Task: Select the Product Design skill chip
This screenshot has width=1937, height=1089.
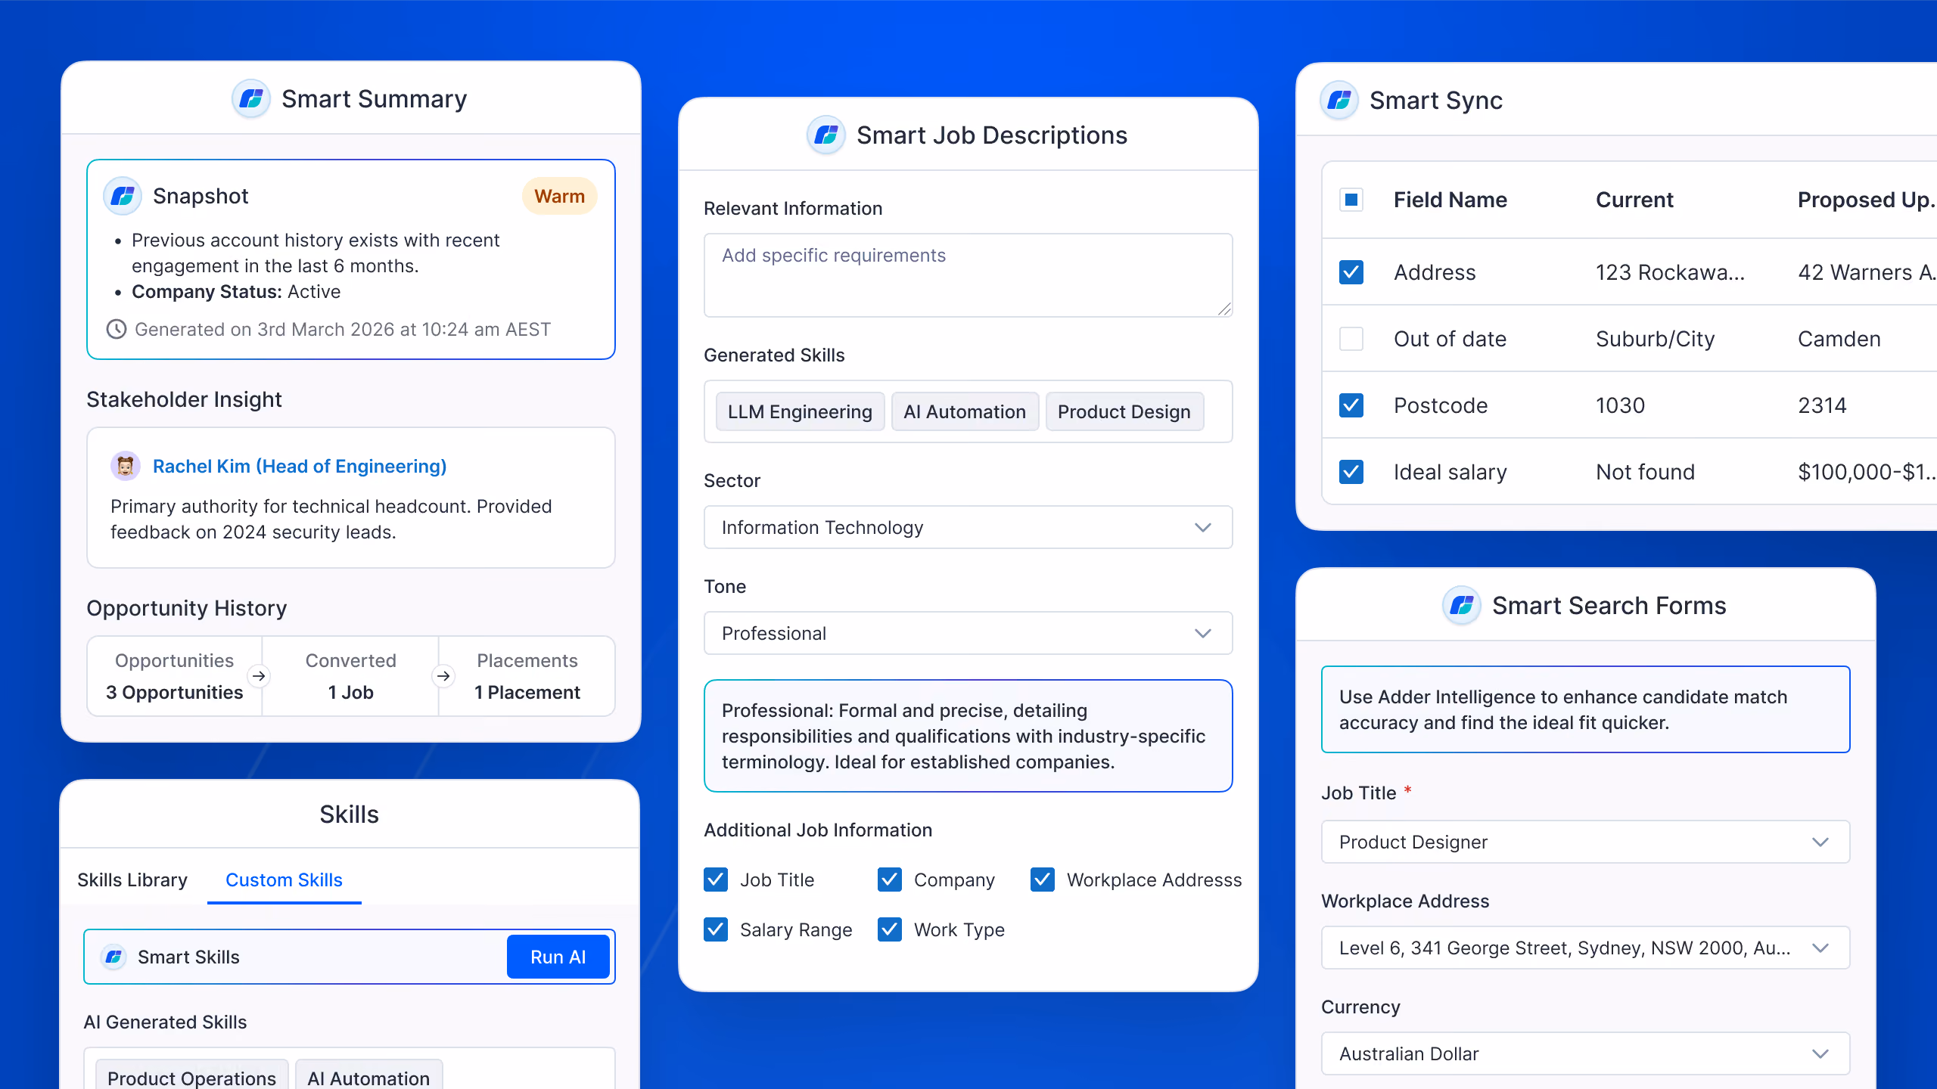Action: point(1124,412)
